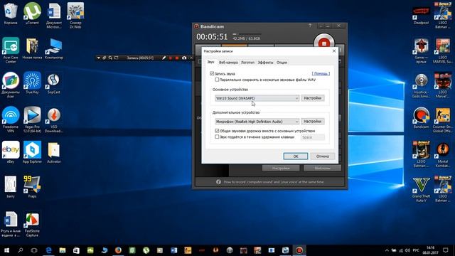Viewport: 455px width, 256px height.
Task: Open eBay desktop shortcut
Action: point(11,152)
